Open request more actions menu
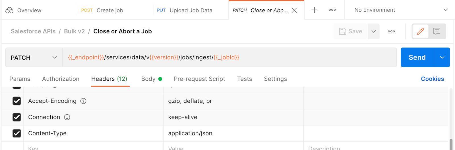The width and height of the screenshot is (455, 150). click(391, 31)
